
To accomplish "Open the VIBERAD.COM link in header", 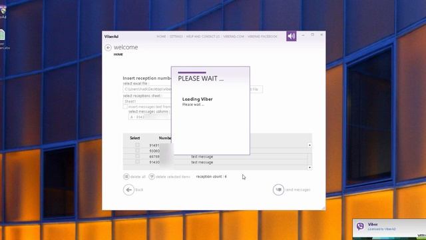I will (234, 36).
